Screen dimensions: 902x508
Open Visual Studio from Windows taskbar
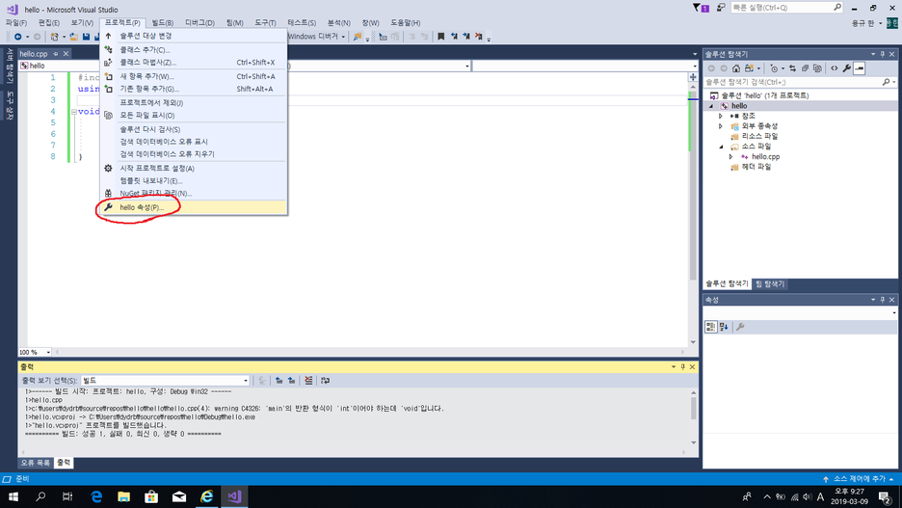[x=234, y=495]
